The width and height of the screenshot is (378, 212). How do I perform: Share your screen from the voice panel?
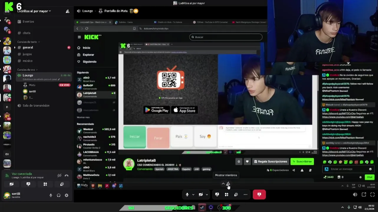(28, 184)
